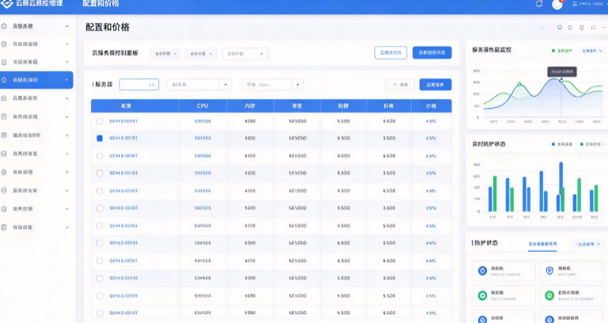Image resolution: width=608 pixels, height=323 pixels.
Task: Click the first row's blue percentage value
Action: coord(431,121)
